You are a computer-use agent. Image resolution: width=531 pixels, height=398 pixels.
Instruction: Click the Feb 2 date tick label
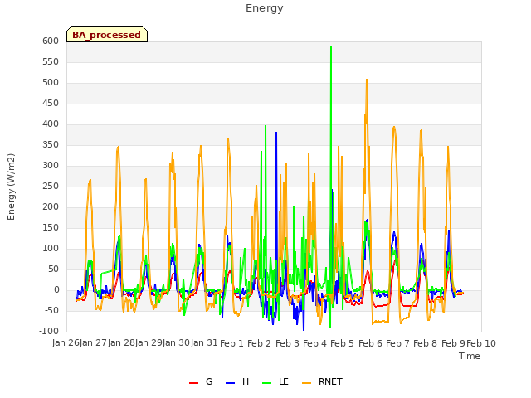[x=260, y=343]
